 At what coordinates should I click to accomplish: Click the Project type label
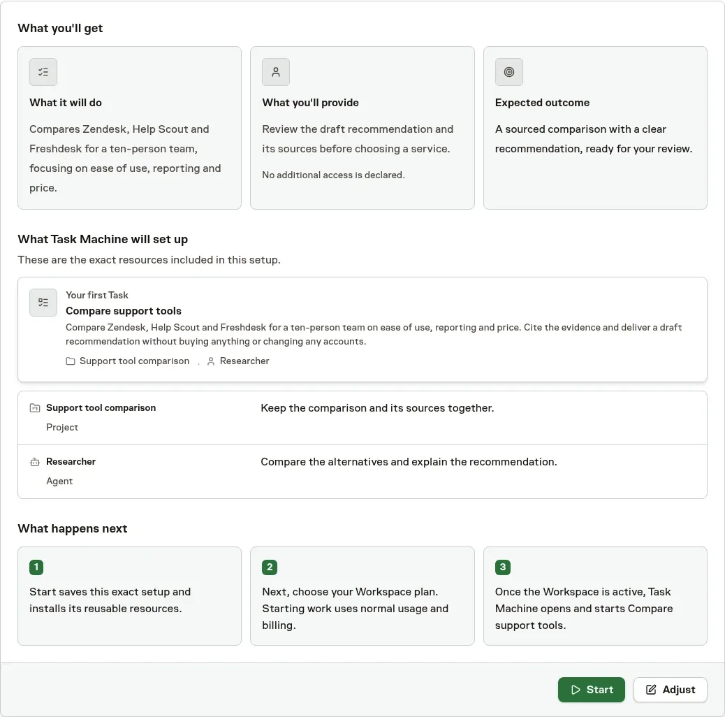coord(62,428)
